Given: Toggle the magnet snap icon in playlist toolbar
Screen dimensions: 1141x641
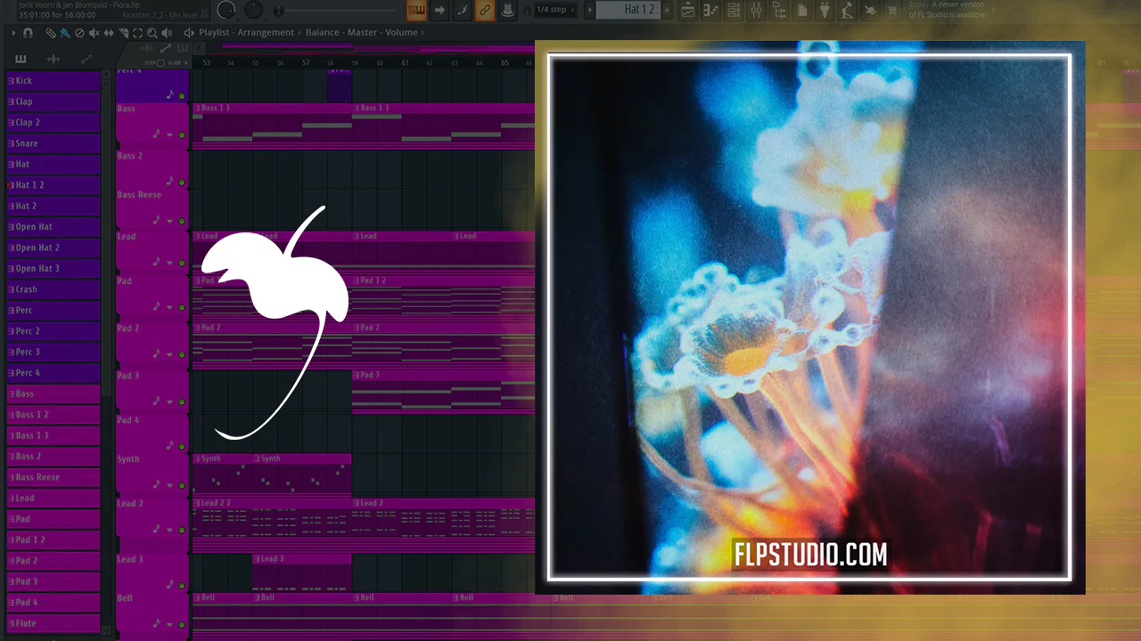Looking at the screenshot, I should (x=28, y=33).
